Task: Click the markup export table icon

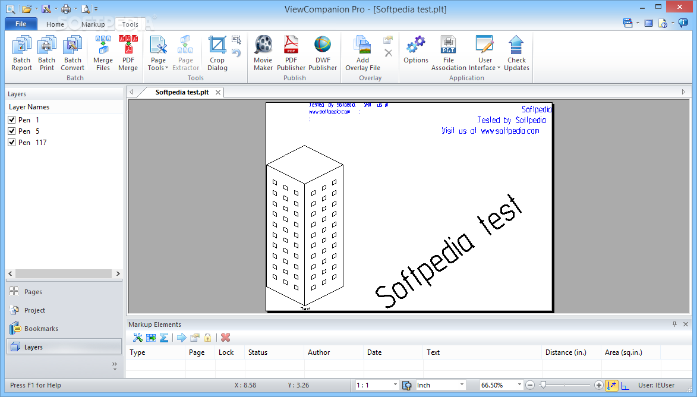Action: 151,338
